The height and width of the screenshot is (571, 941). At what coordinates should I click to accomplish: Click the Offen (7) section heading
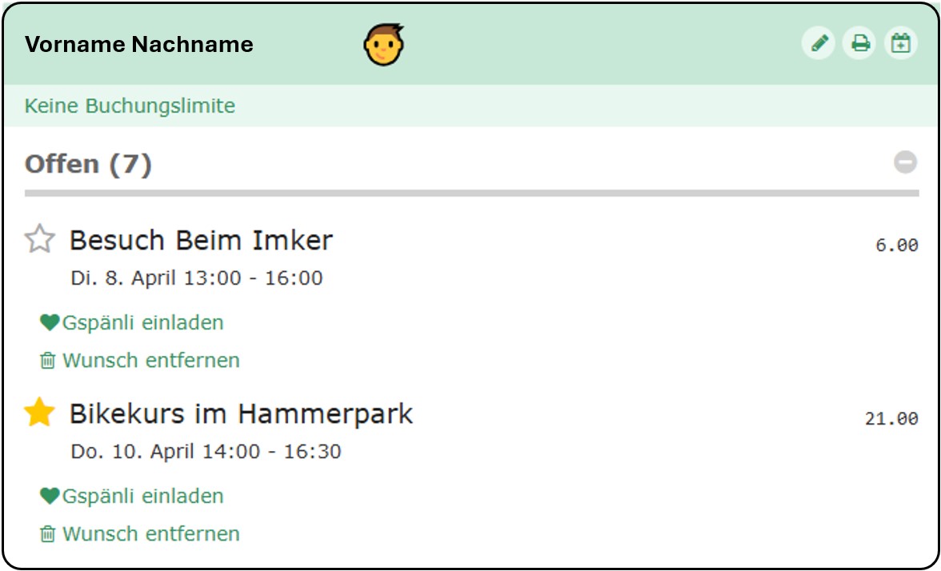point(88,164)
